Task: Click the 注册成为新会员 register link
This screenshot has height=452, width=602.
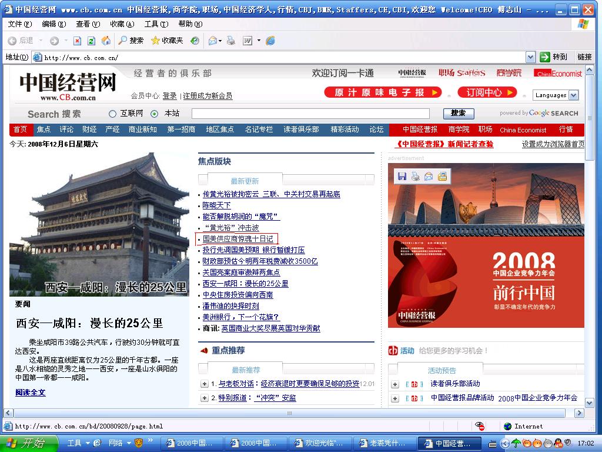Action: [208, 96]
